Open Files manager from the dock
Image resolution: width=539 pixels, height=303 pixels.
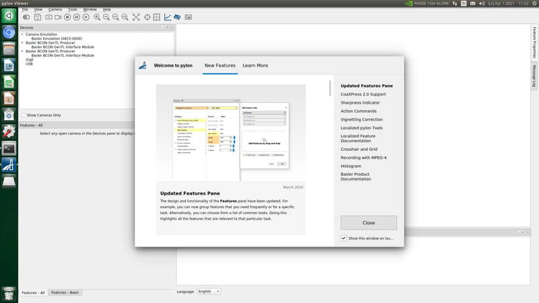click(x=9, y=48)
